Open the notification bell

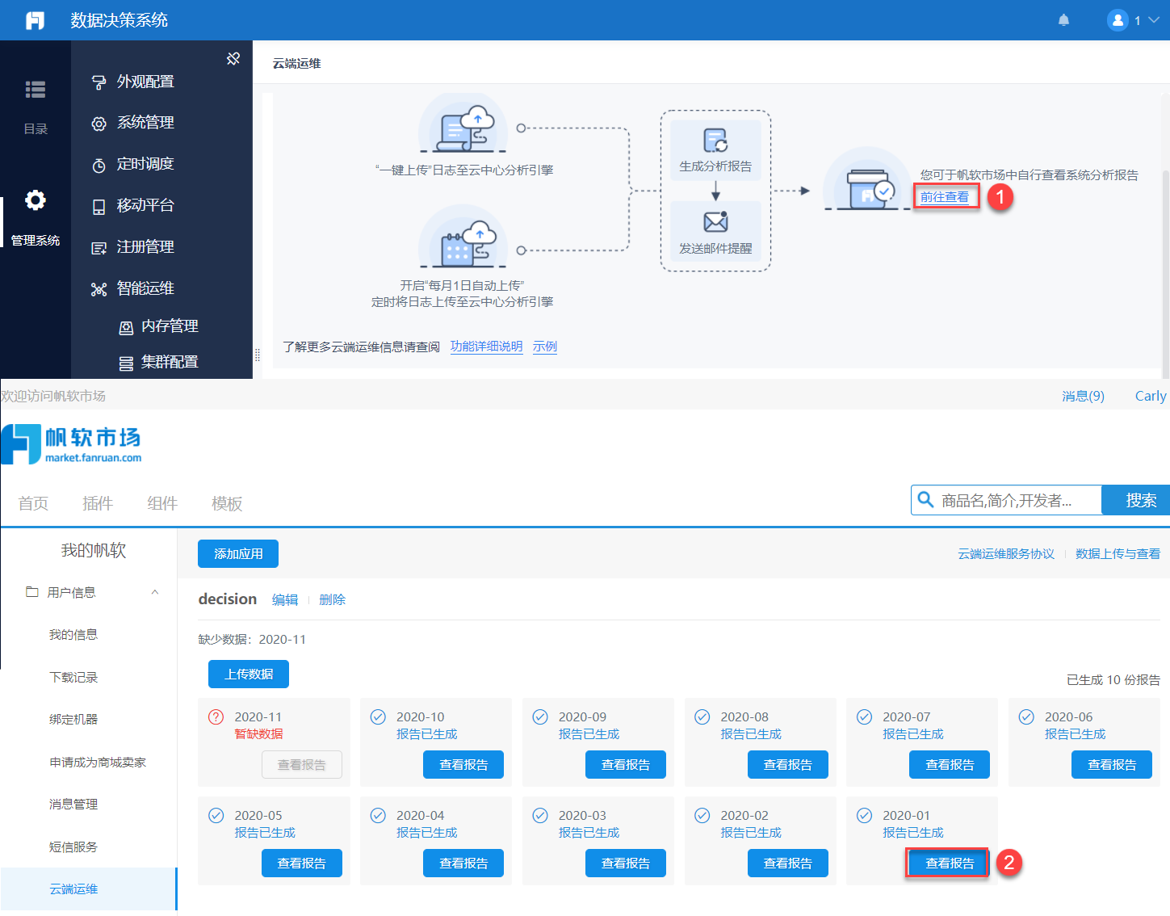point(1063,20)
